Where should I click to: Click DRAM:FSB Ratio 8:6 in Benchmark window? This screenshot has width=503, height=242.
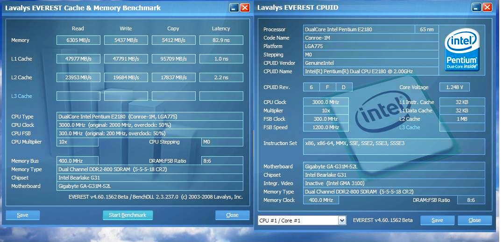point(222,161)
